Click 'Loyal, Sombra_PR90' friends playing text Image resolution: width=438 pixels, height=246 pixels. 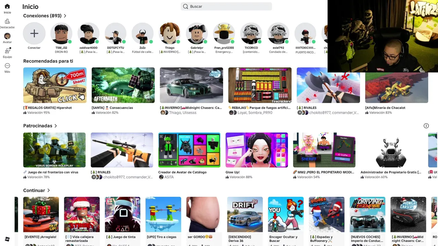click(x=255, y=113)
